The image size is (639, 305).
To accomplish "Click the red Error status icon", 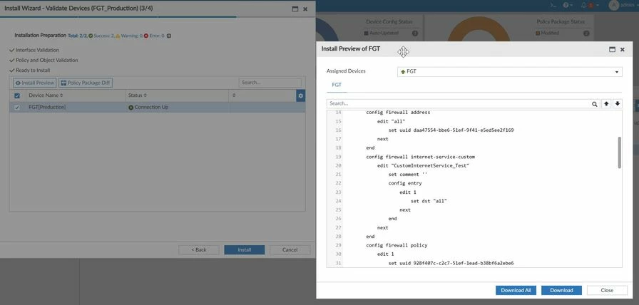I will 146,36.
